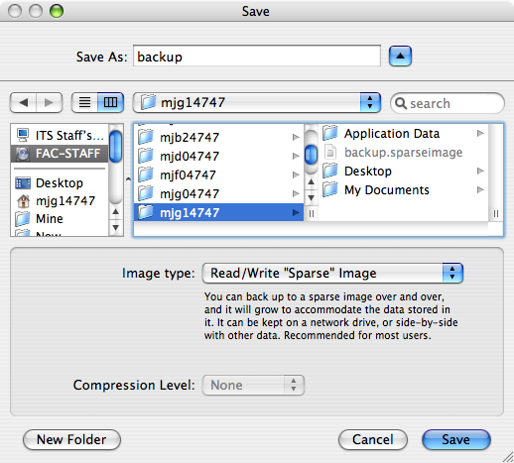This screenshot has height=463, width=514.
Task: Click the sidebar divider resize handle
Action: [128, 179]
